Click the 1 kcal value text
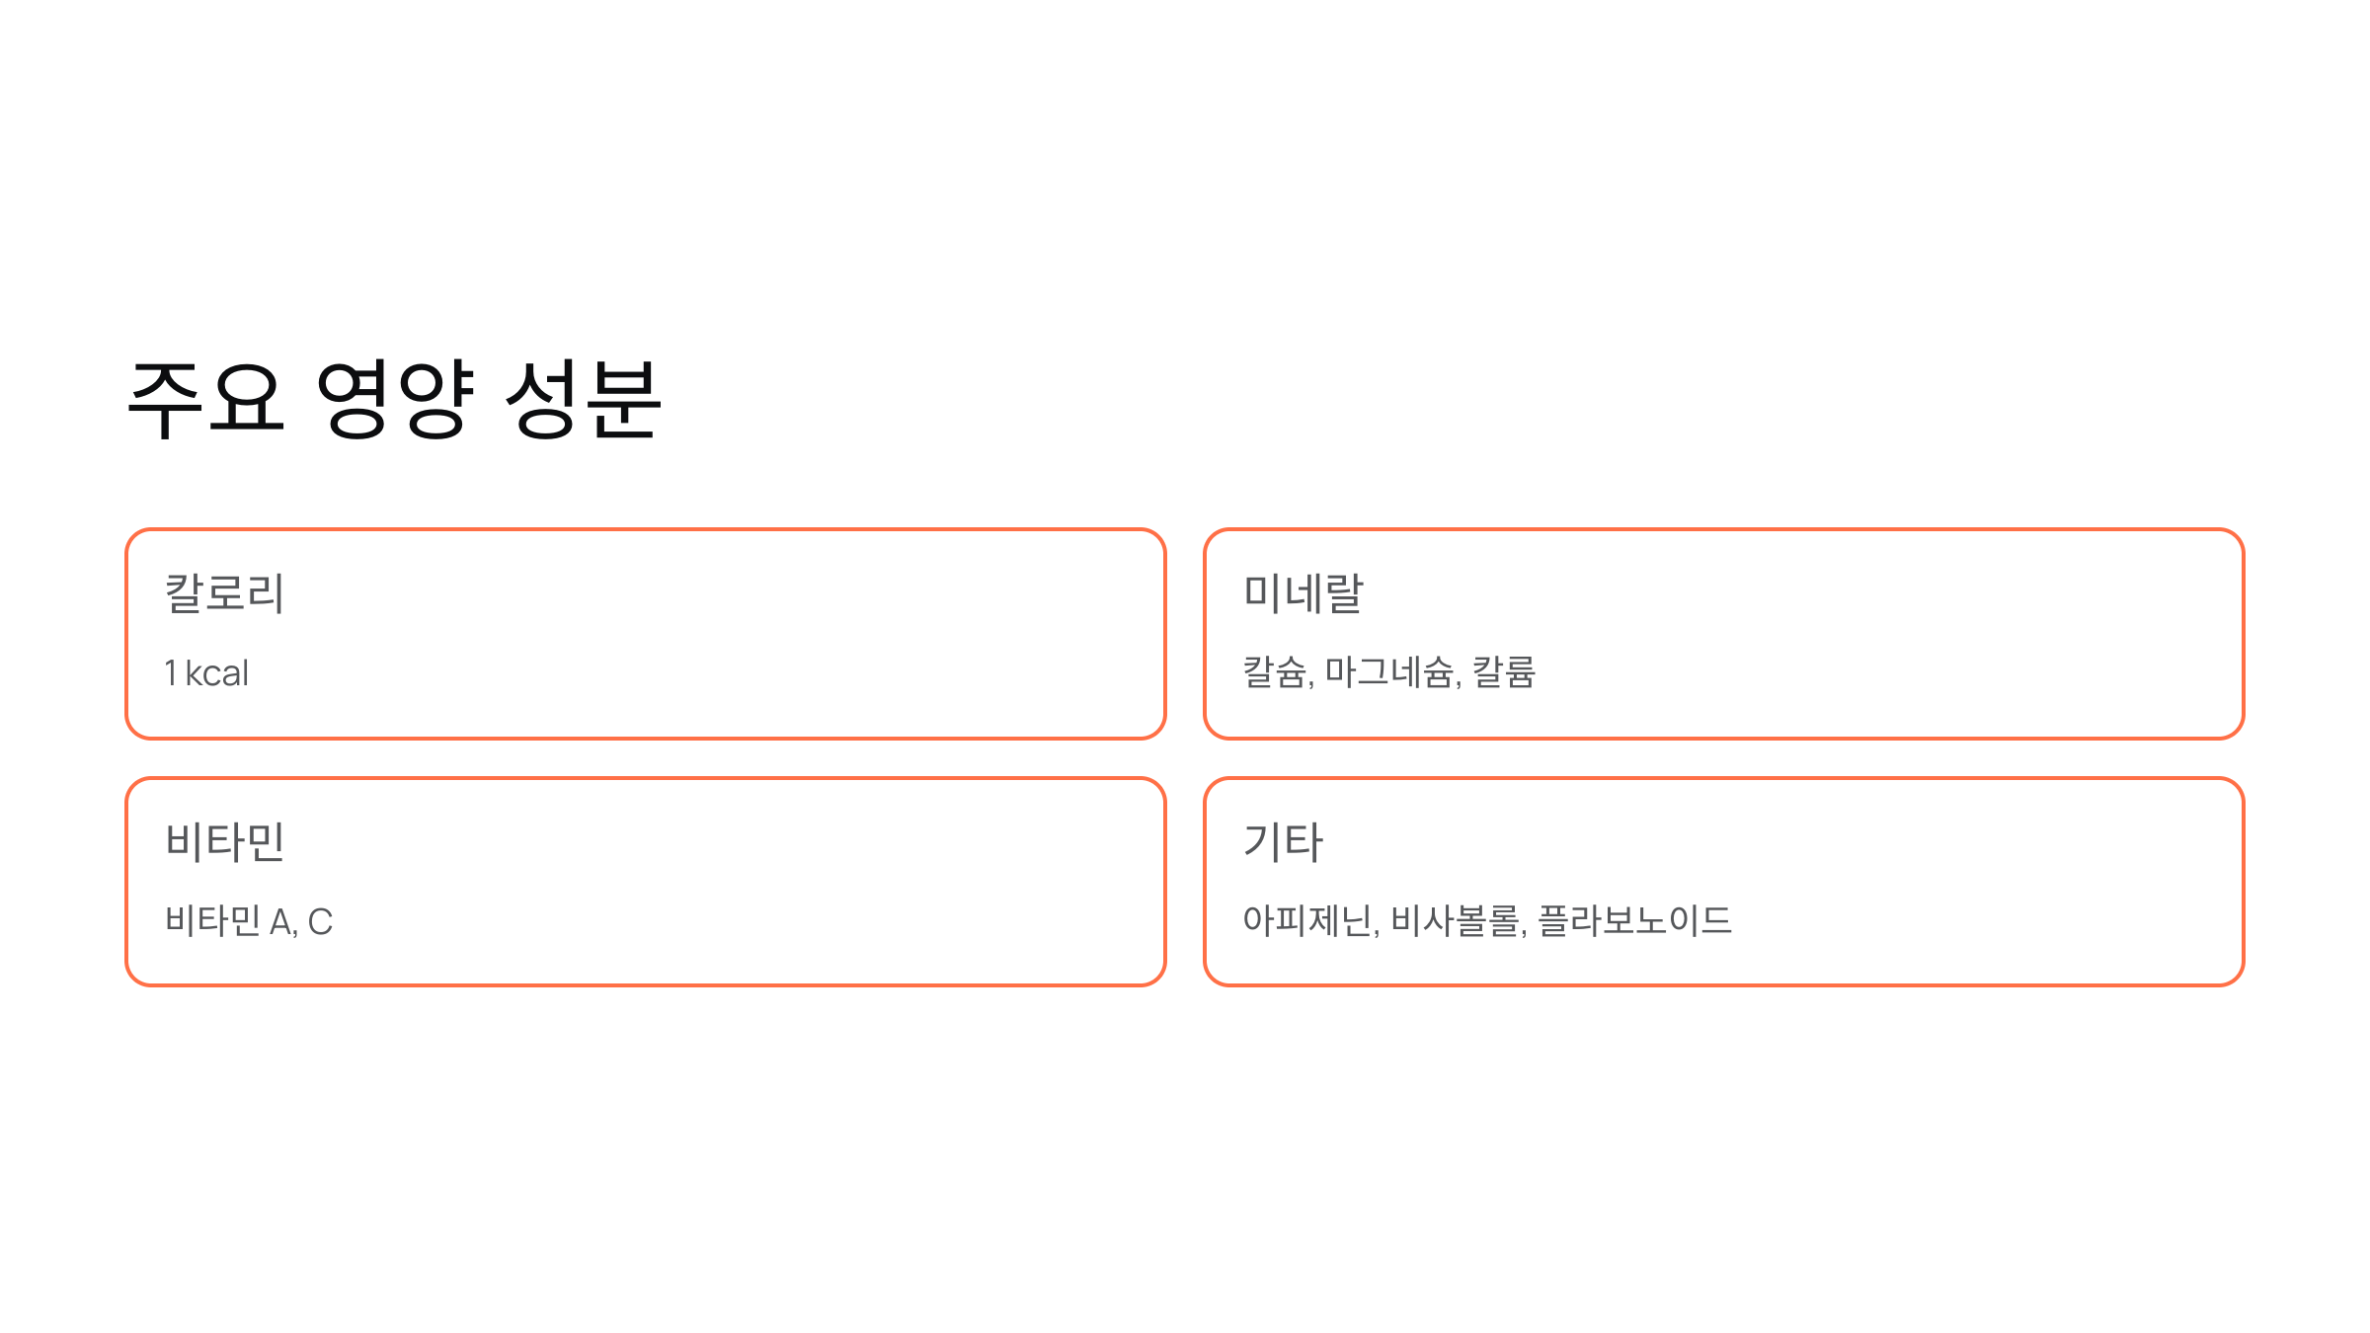Image resolution: width=2370 pixels, height=1333 pixels. (x=206, y=673)
